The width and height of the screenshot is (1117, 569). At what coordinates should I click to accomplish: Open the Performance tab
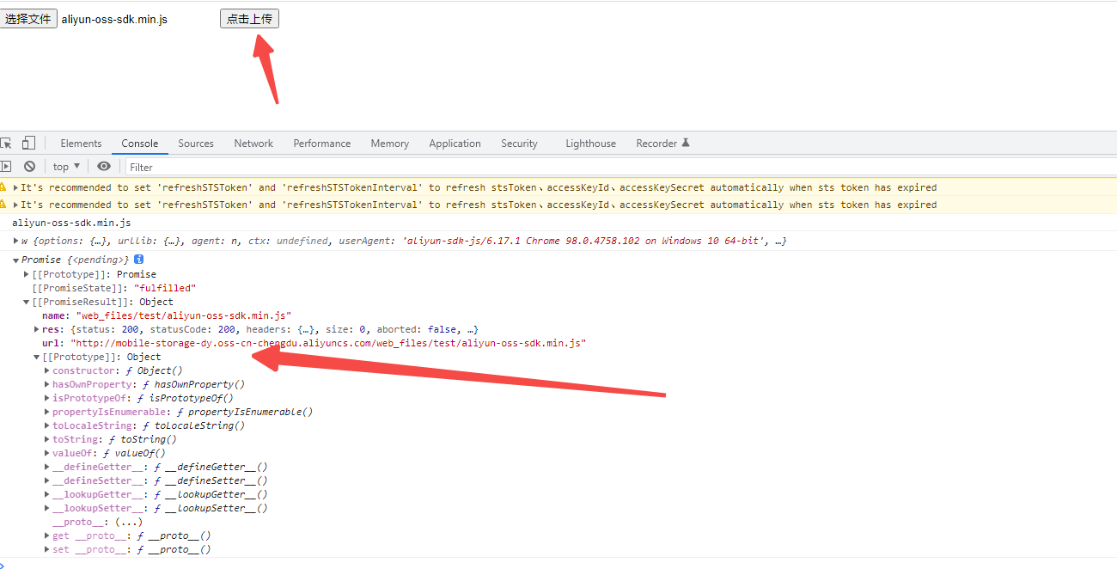tap(322, 144)
